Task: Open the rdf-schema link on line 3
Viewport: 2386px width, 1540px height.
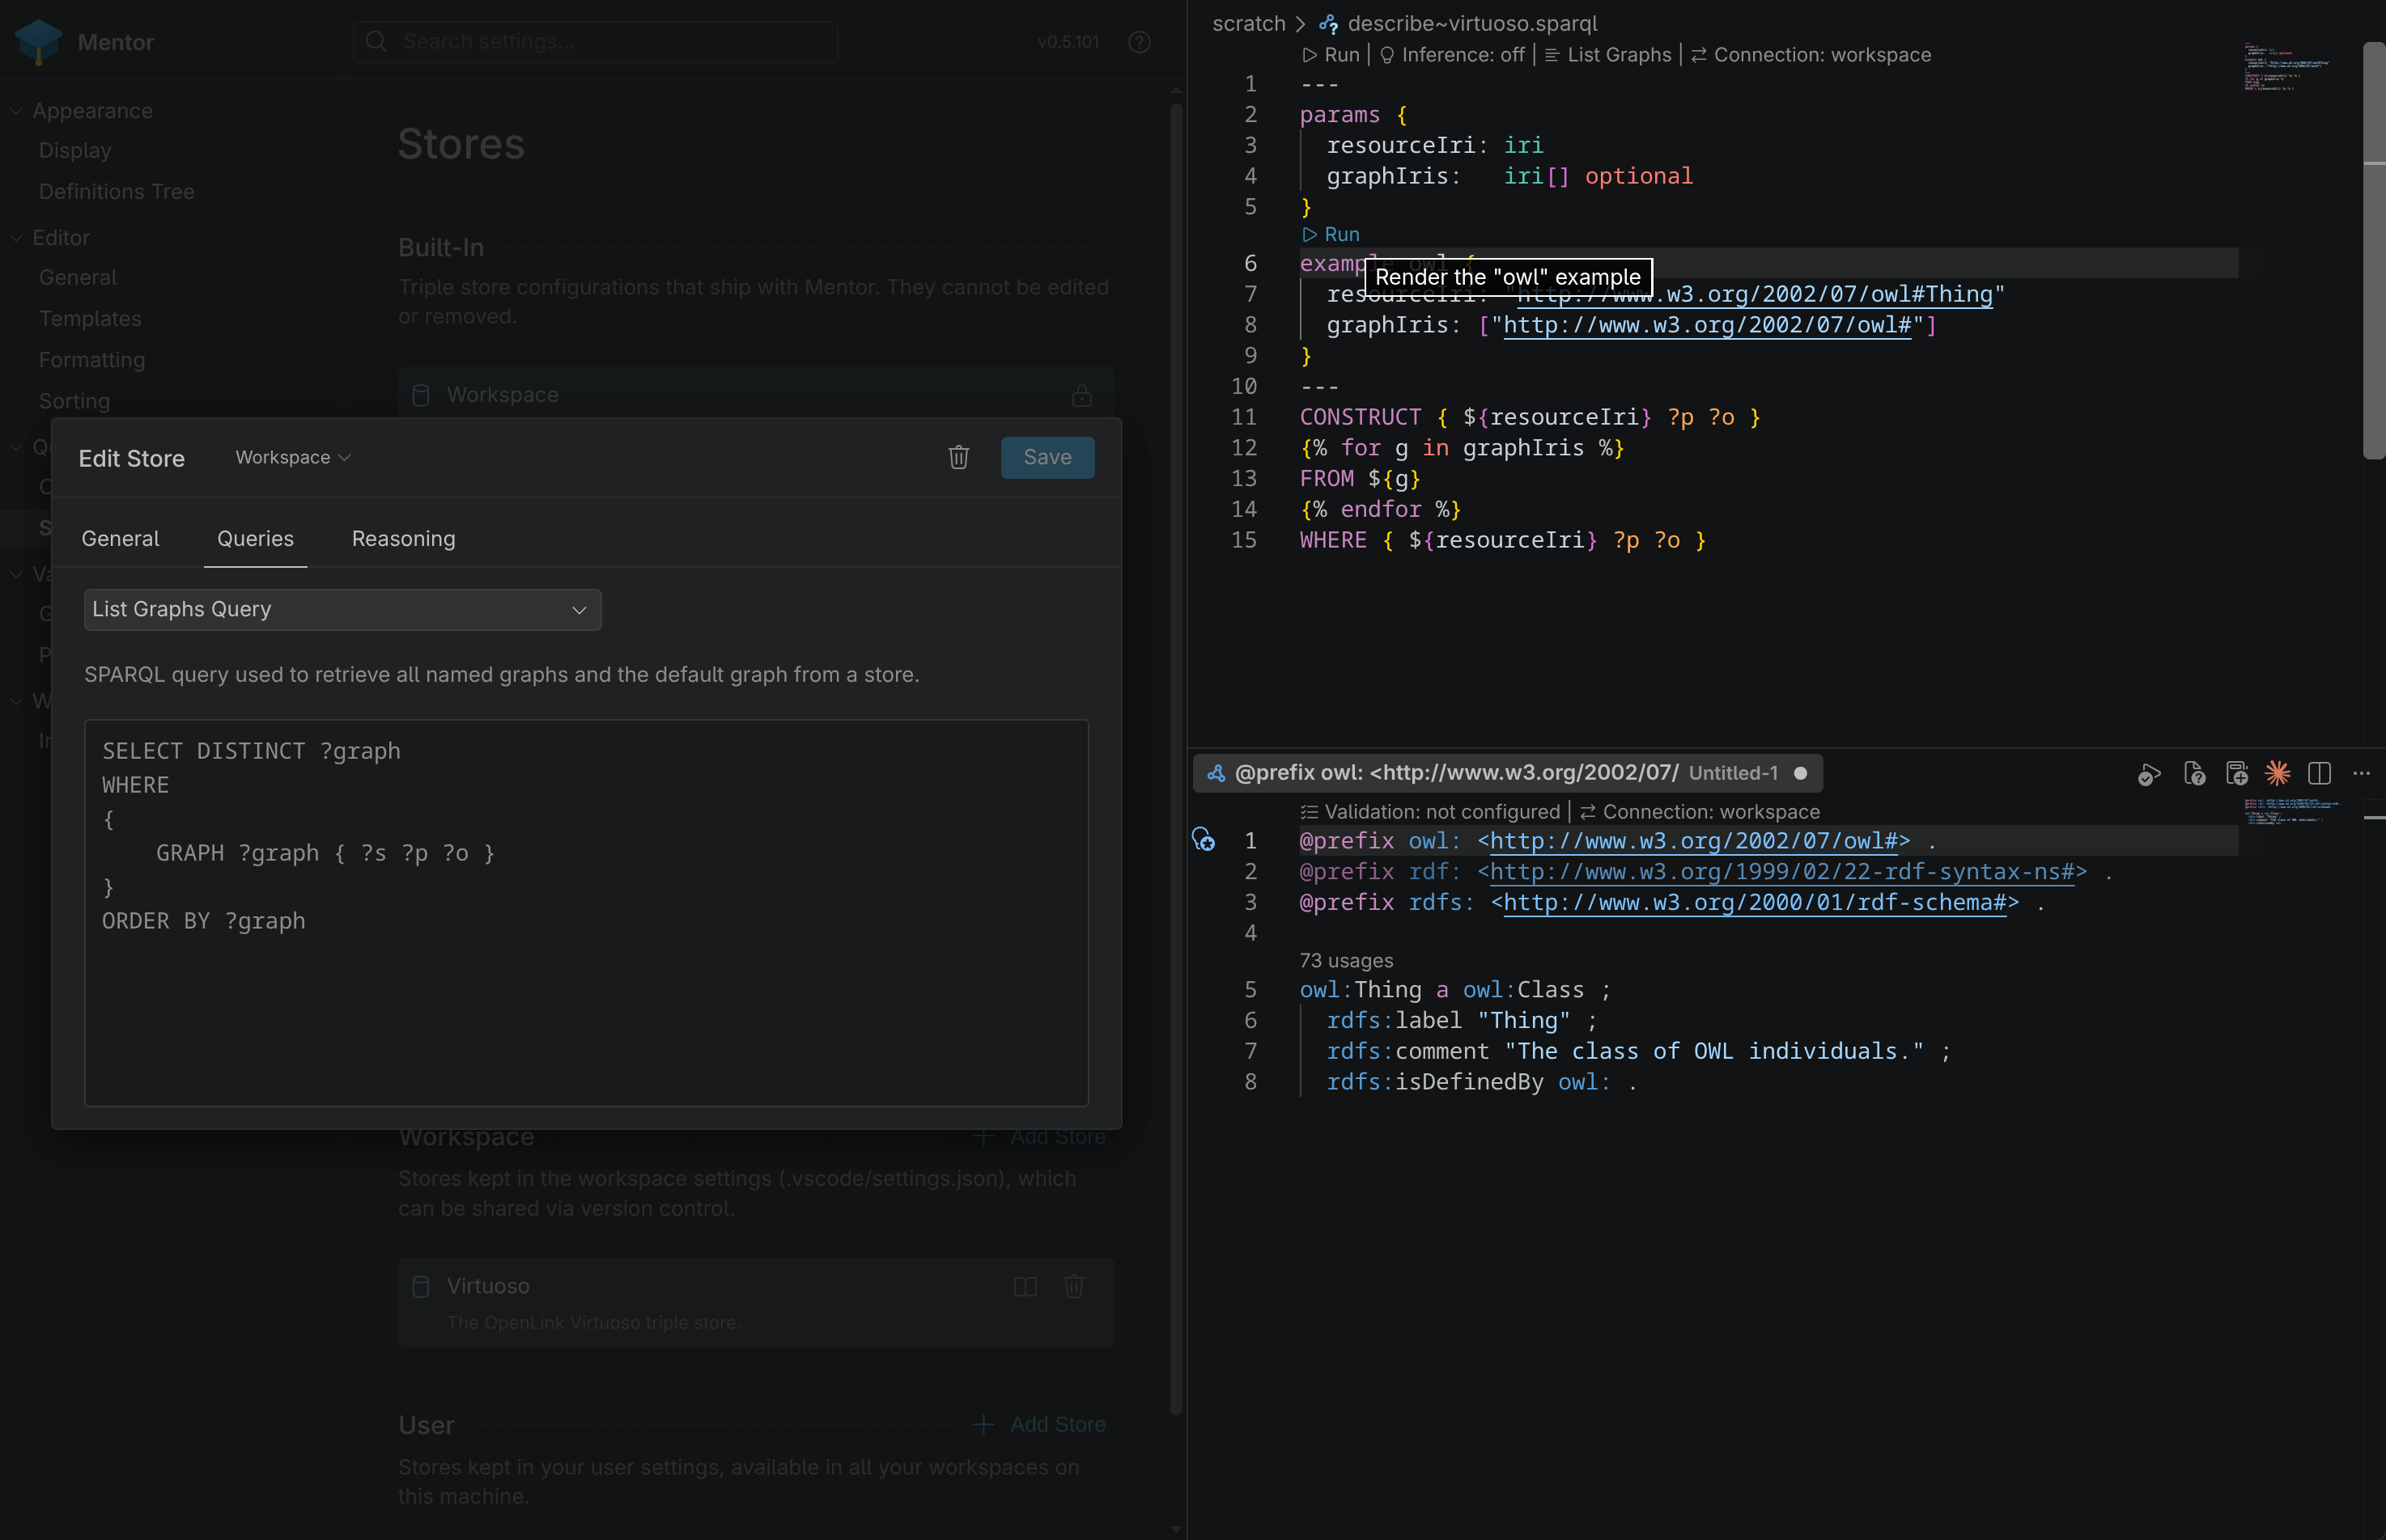Action: (1755, 903)
